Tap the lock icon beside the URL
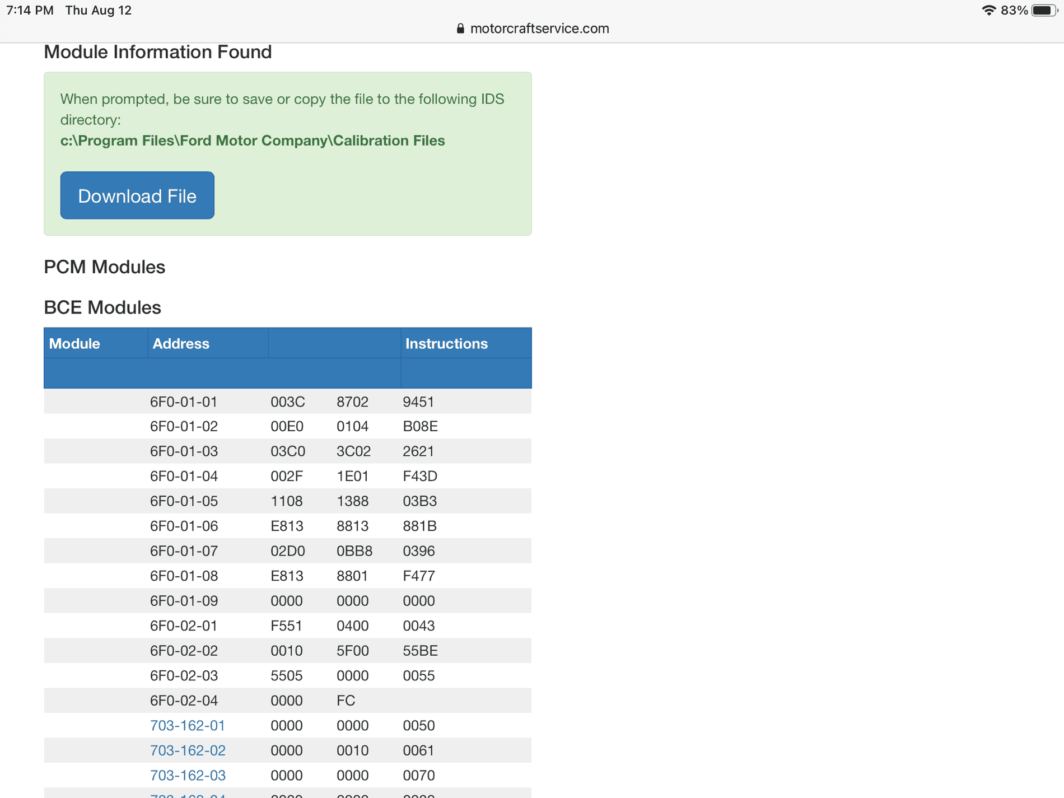The height and width of the screenshot is (798, 1064). click(460, 29)
